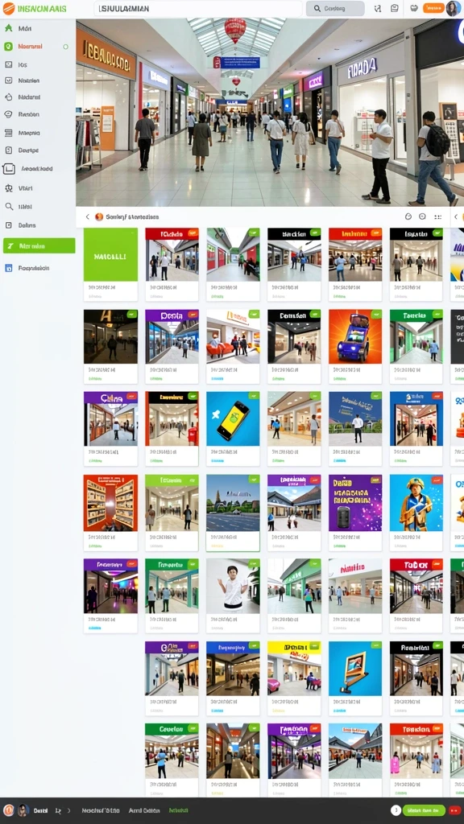464x824 pixels.
Task: Toggle the white round switch in bottom bar
Action: click(x=396, y=810)
